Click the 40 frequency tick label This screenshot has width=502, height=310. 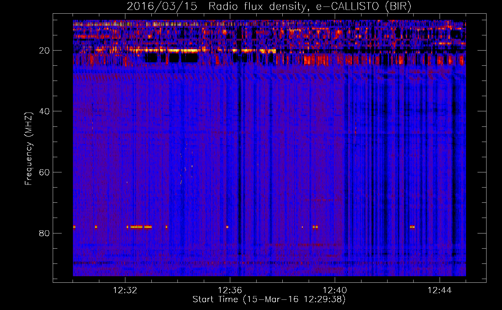tap(44, 111)
